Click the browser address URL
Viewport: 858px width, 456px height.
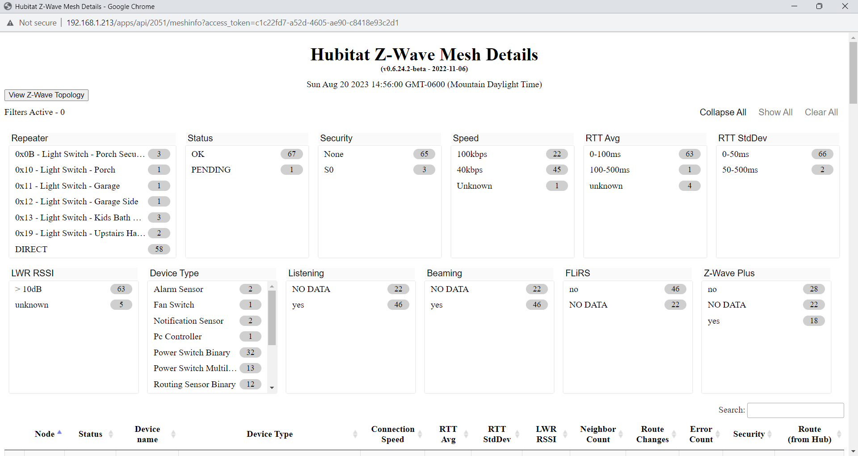pyautogui.click(x=232, y=23)
